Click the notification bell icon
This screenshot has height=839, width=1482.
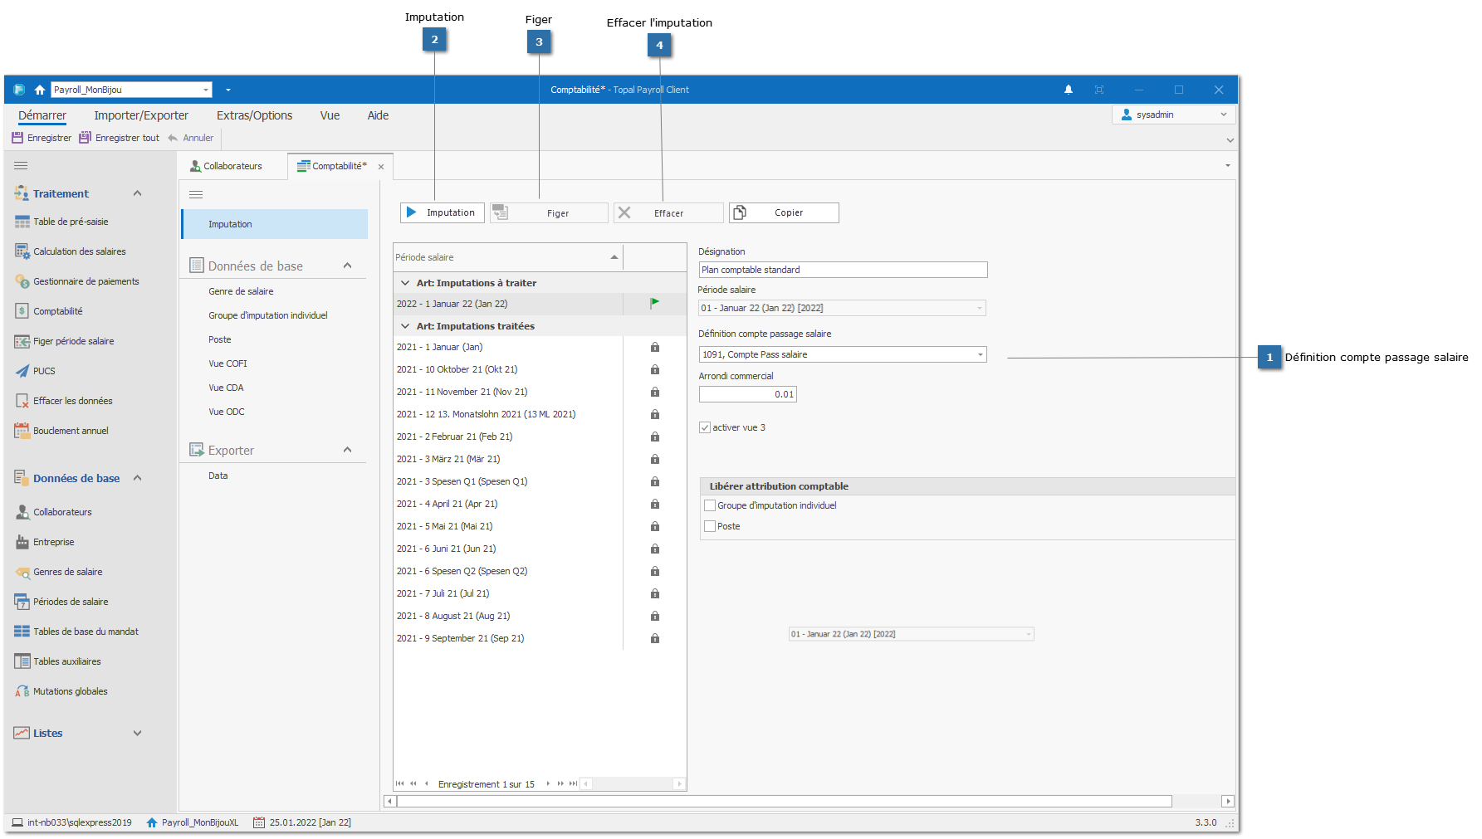point(1069,90)
